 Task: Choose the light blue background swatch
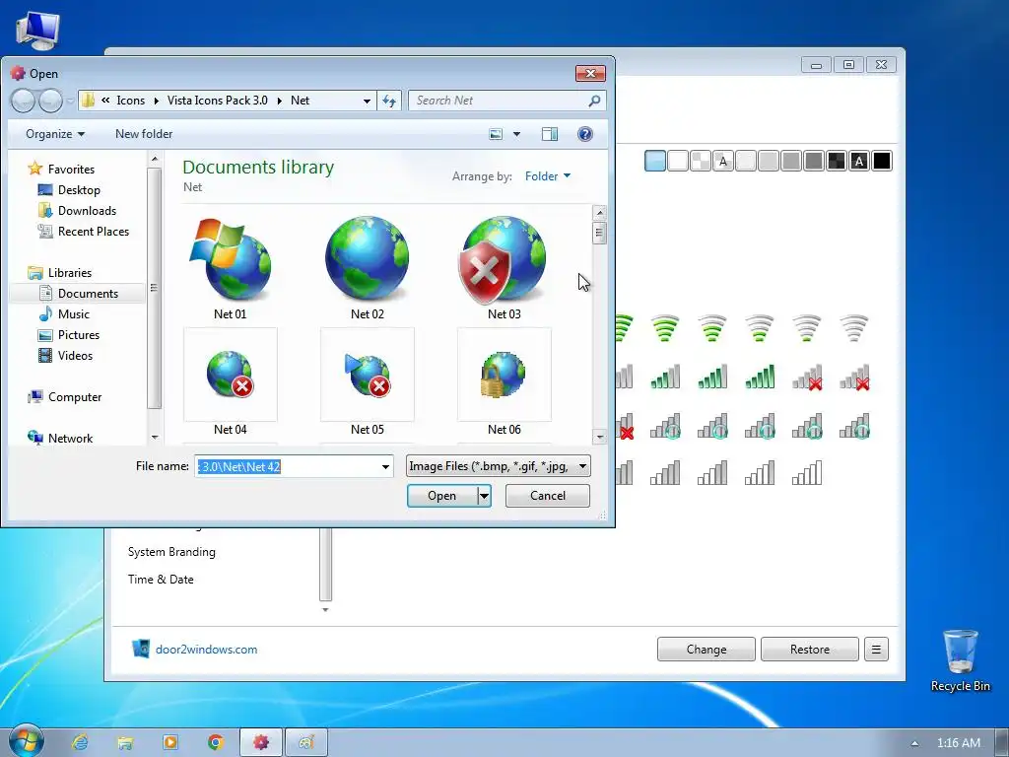point(655,161)
